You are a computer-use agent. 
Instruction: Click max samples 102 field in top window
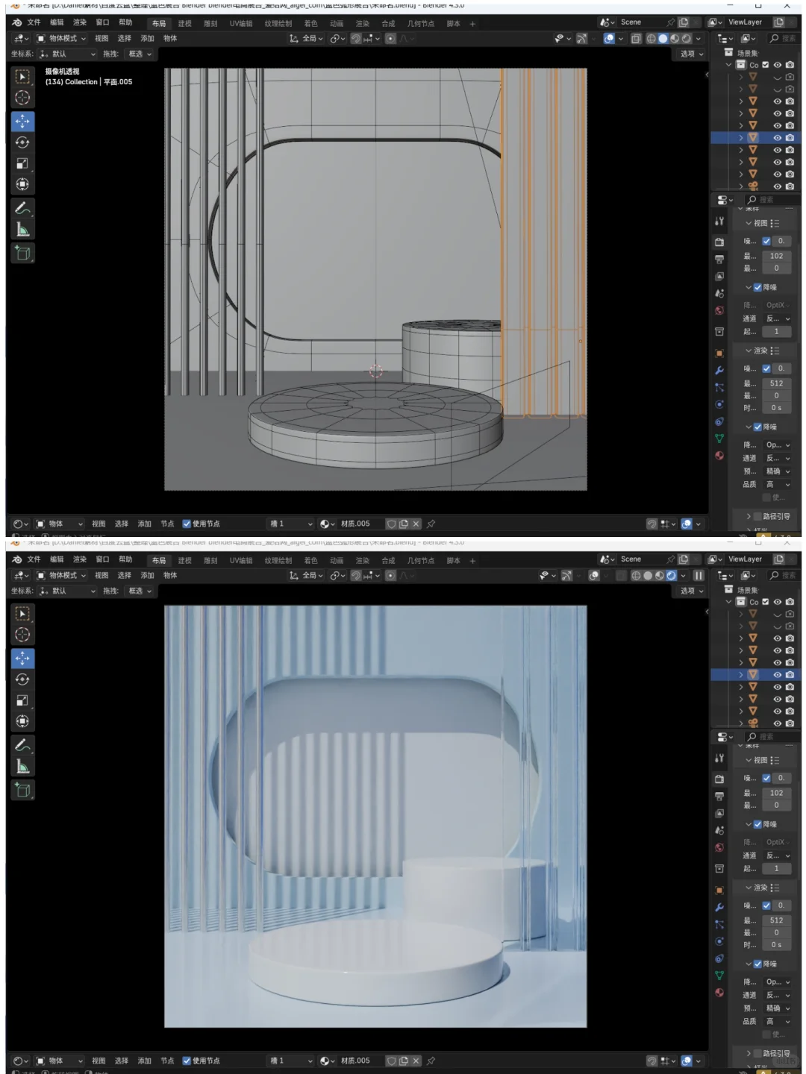pyautogui.click(x=777, y=256)
